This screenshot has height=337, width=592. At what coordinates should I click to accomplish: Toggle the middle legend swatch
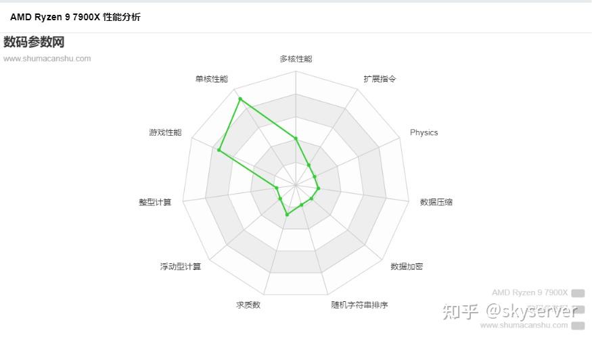pos(578,309)
